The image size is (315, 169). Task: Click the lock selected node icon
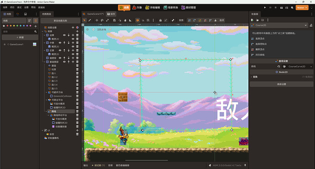160,20
